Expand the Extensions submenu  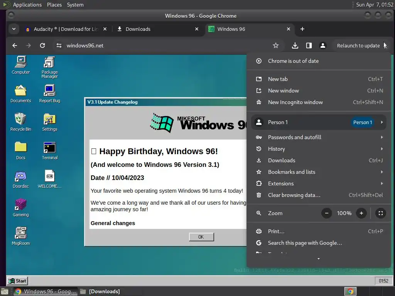(318, 183)
